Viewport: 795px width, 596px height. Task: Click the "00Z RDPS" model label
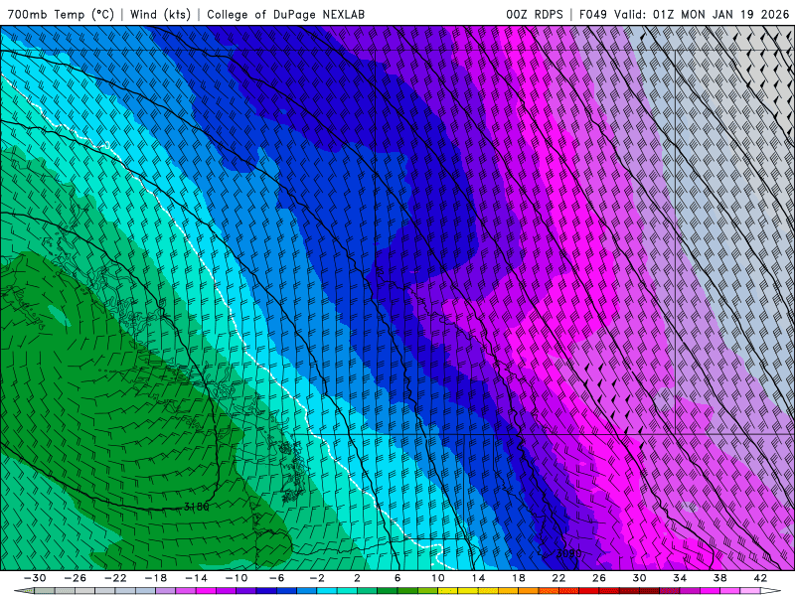pyautogui.click(x=535, y=14)
